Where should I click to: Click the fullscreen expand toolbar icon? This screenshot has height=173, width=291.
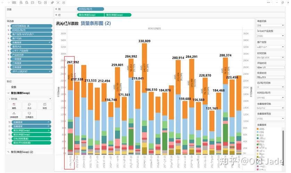pyautogui.click(x=58, y=2)
